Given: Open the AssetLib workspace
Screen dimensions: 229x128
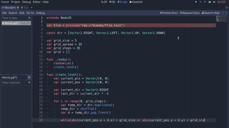Looking at the screenshot, I should (x=136, y=2).
